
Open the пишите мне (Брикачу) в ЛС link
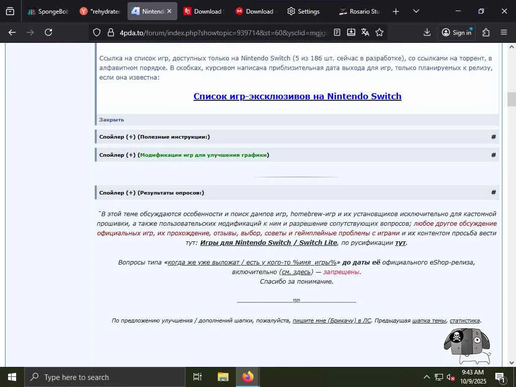(x=332, y=320)
